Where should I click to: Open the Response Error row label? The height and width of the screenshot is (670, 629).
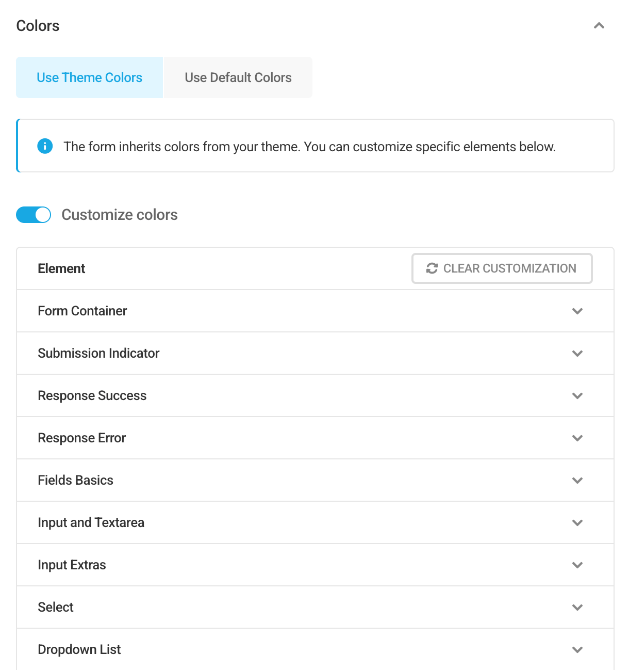82,438
